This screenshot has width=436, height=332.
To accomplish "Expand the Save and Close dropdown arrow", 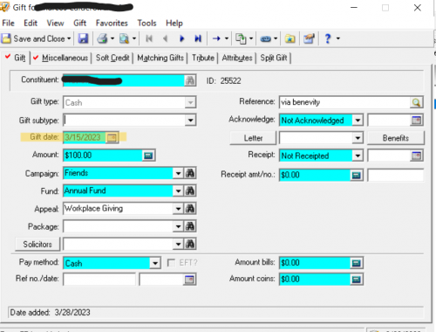I will pyautogui.click(x=69, y=38).
